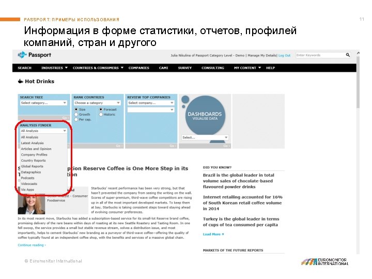
Task: Choose All Analysis list option
Action: click(x=29, y=137)
